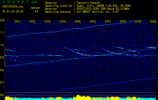The width and height of the screenshot is (158, 100).
Task: Click time marker 2033
Action: coord(47,21)
